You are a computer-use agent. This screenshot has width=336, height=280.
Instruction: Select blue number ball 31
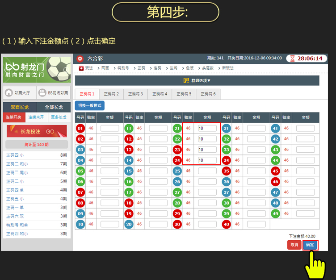click(226, 128)
